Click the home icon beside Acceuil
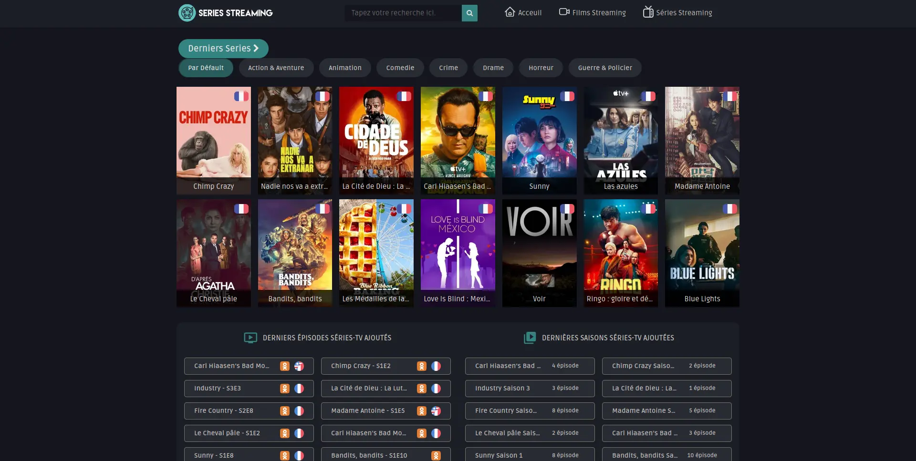The height and width of the screenshot is (461, 916). point(510,12)
